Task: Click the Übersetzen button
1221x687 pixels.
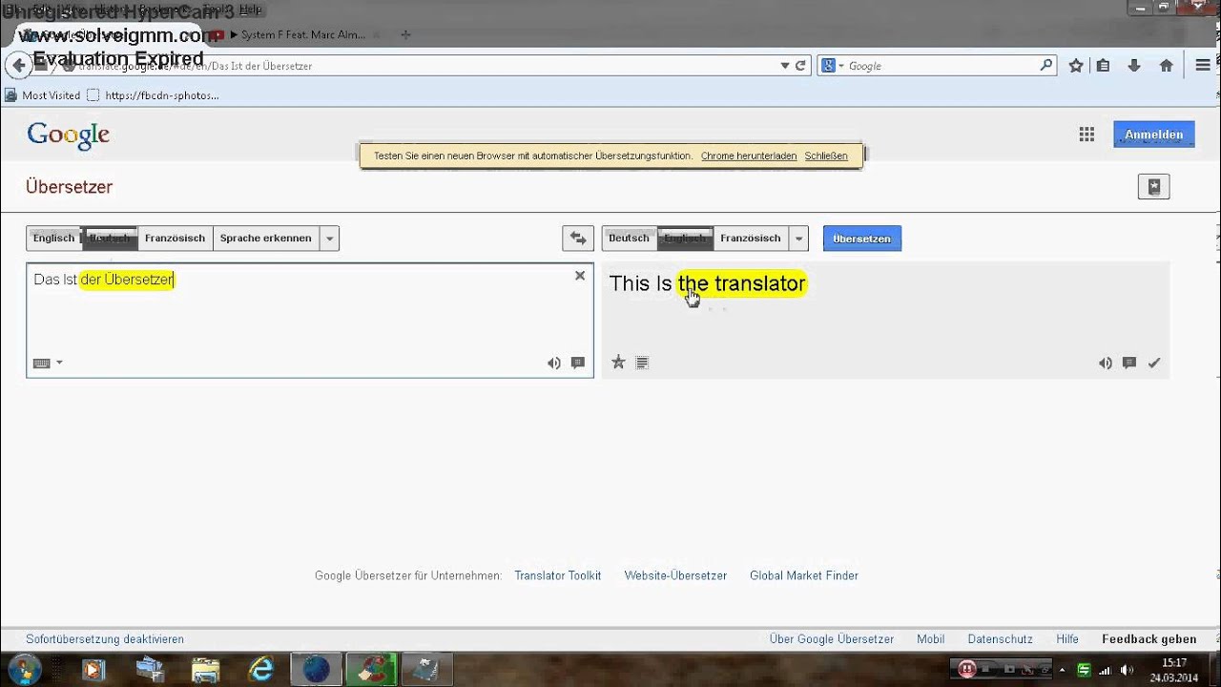Action: (861, 239)
